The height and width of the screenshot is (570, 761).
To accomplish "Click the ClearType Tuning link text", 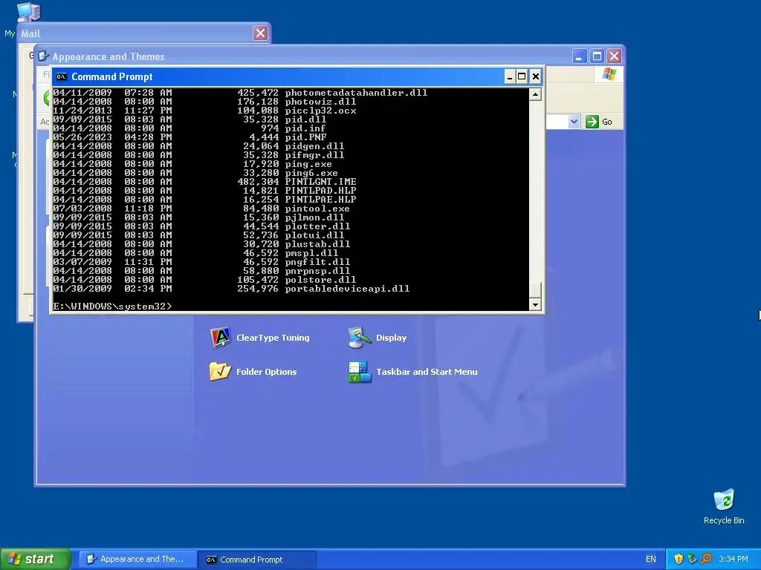I will click(273, 338).
